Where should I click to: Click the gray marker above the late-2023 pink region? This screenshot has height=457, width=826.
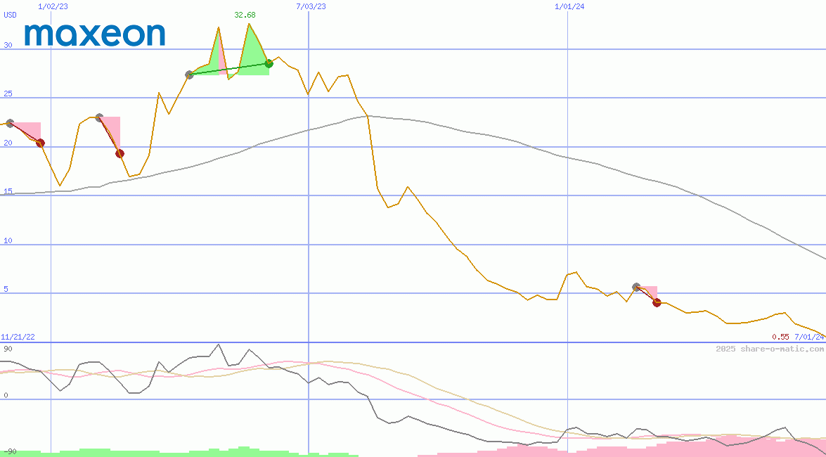click(x=636, y=286)
